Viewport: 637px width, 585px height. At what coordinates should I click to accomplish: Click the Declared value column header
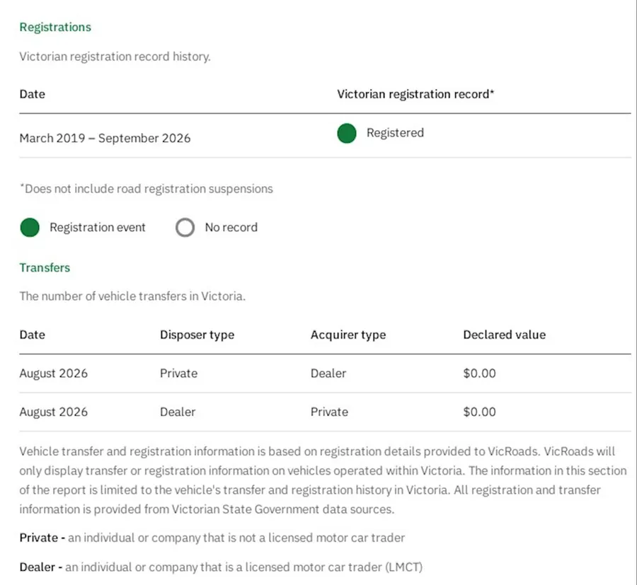504,335
